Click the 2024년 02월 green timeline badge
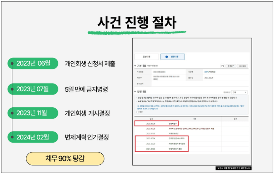Image resolution: width=274 pixels, height=174 pixels. coord(33,137)
